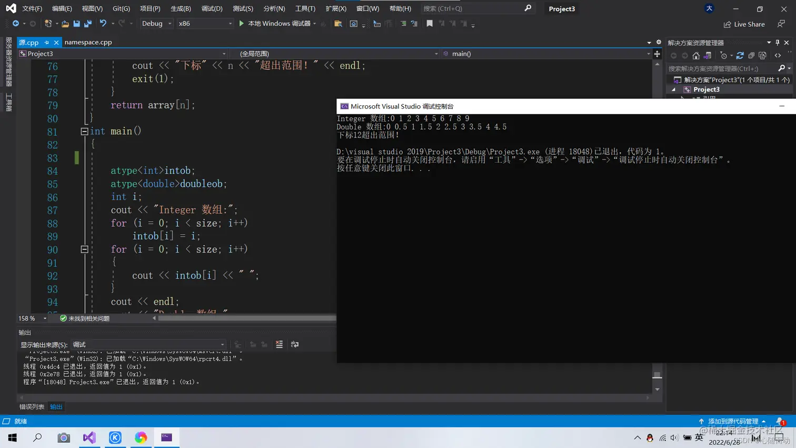This screenshot has width=796, height=448.
Task: Click the comment out selected lines icon
Action: point(403,24)
